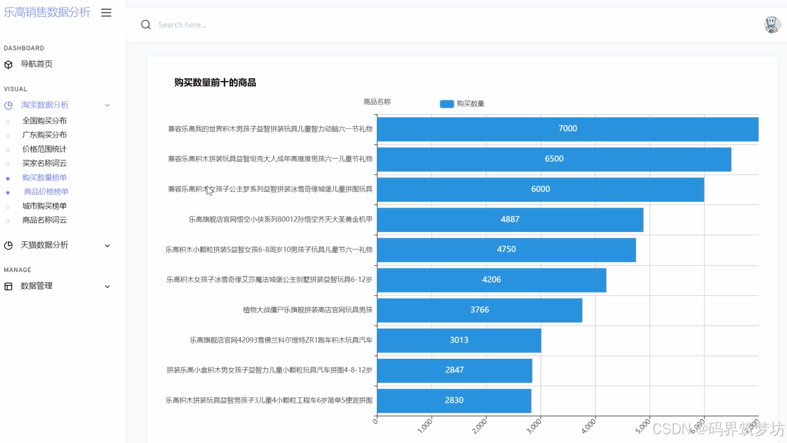Image resolution: width=787 pixels, height=443 pixels.
Task: Click the table icon beside 数据管理
Action: (x=8, y=286)
